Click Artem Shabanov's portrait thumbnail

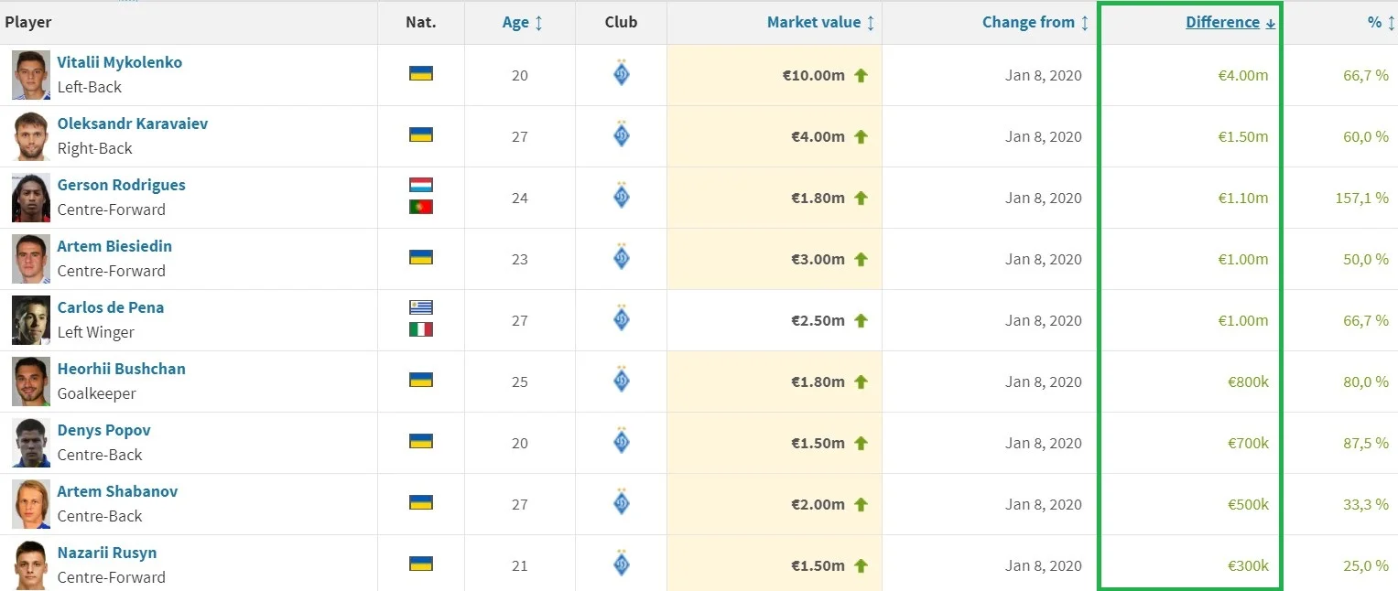tap(31, 504)
